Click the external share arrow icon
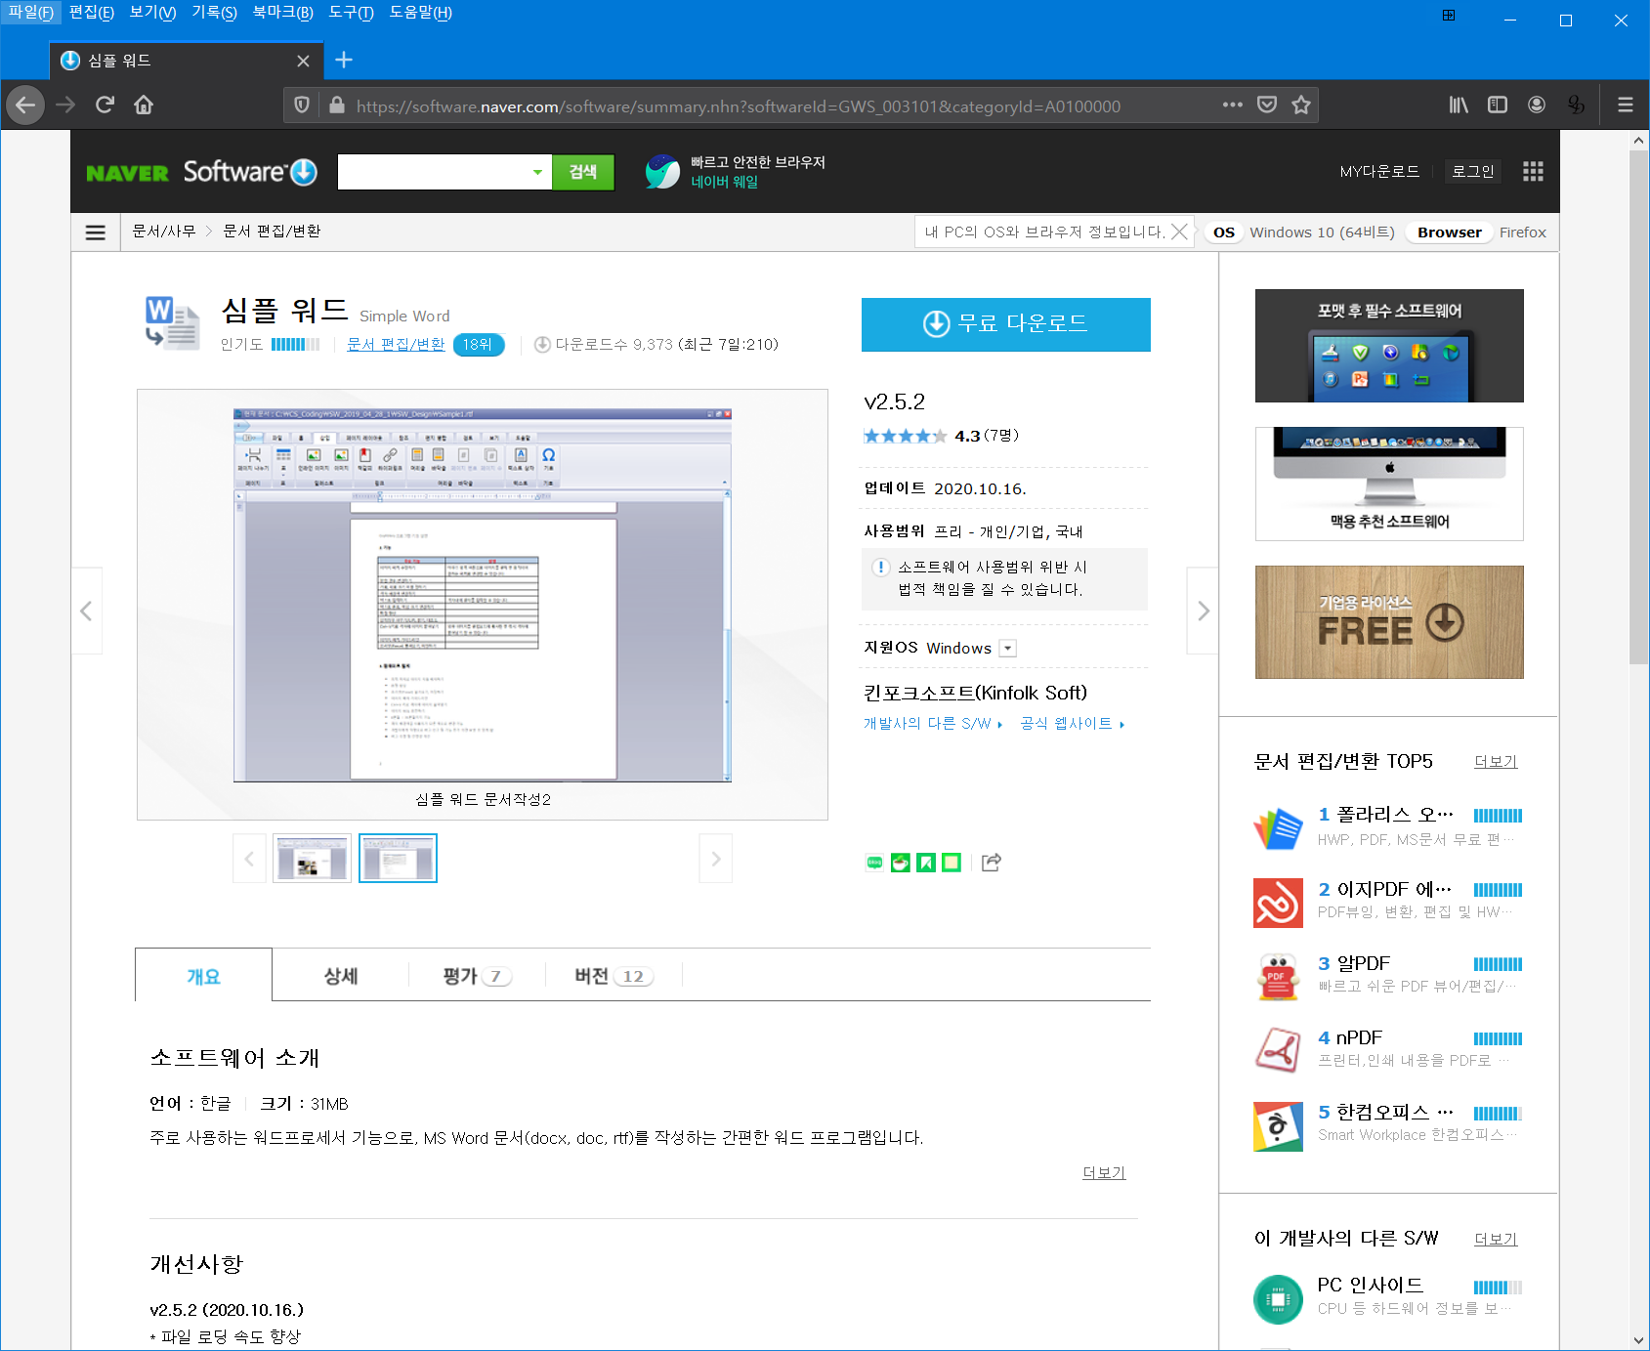The width and height of the screenshot is (1650, 1351). click(992, 862)
